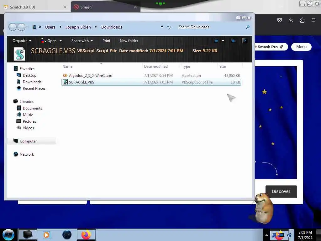Expand the address bar history dropdown
The height and width of the screenshot is (241, 321).
click(162, 27)
